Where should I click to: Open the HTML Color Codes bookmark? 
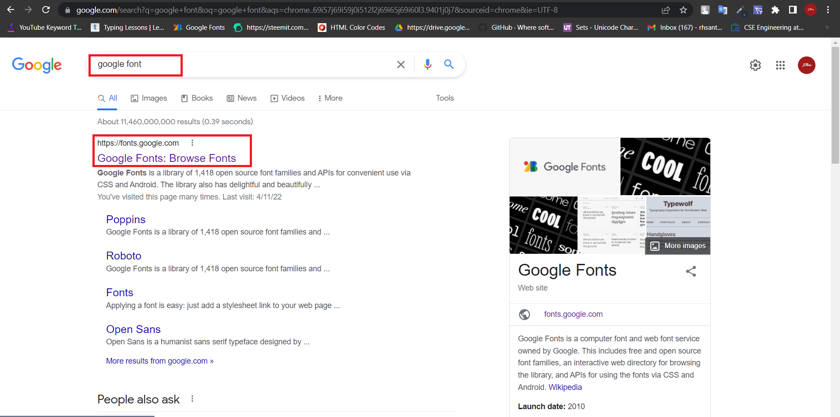(x=352, y=28)
